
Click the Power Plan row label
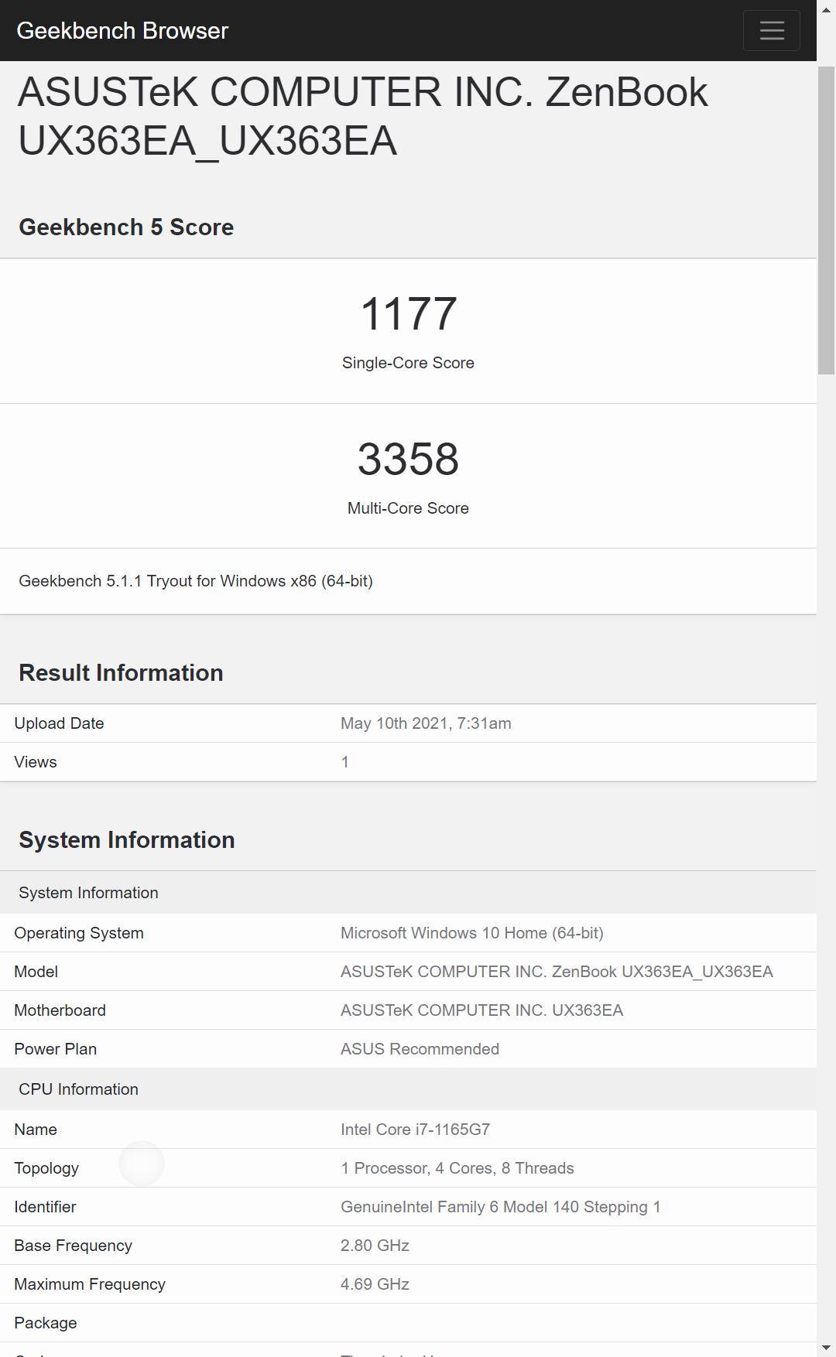pos(56,1049)
